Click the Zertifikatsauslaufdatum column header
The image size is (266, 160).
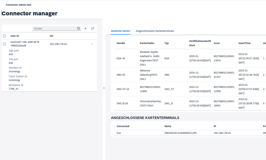point(198,43)
